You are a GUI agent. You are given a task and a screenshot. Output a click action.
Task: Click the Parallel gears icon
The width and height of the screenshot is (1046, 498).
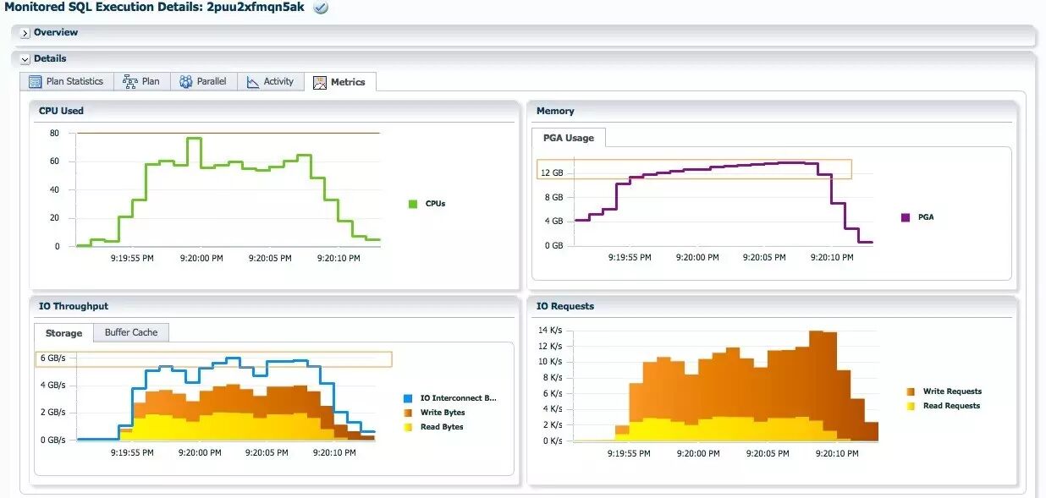(186, 82)
